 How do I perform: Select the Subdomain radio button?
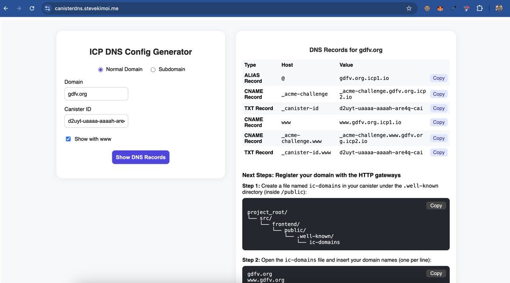point(153,70)
